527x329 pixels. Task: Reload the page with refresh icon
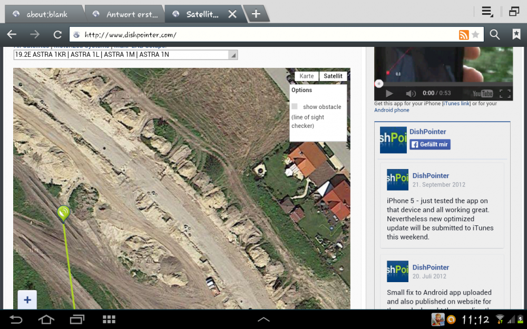point(57,35)
